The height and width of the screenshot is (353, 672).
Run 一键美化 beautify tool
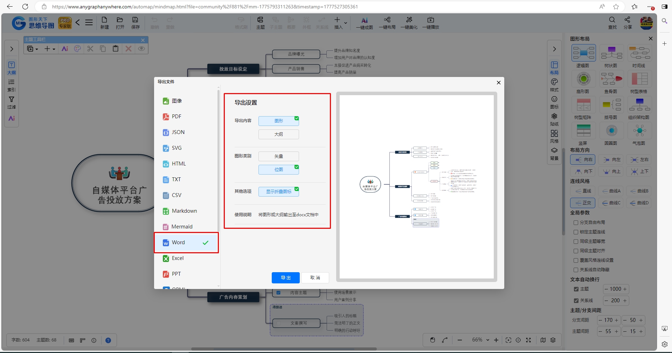409,23
